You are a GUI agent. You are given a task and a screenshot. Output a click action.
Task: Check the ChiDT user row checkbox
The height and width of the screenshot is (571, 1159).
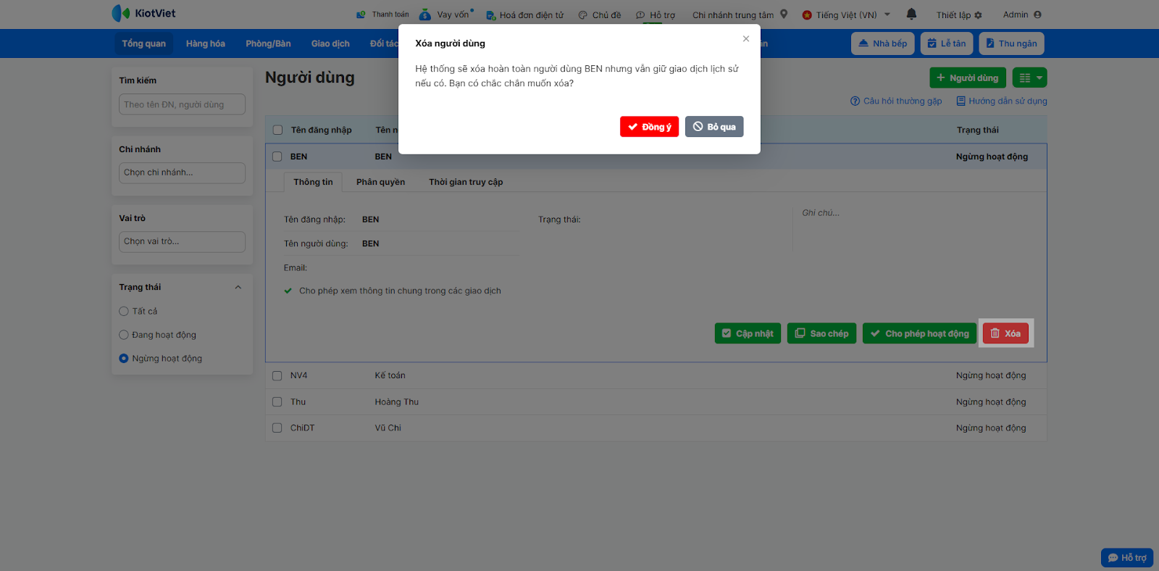click(277, 428)
